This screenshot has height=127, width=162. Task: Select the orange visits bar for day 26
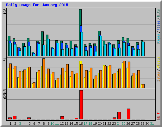(x=129, y=75)
